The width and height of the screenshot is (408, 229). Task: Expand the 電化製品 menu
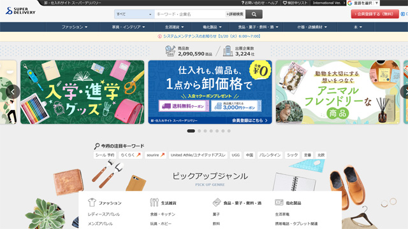tap(212, 27)
